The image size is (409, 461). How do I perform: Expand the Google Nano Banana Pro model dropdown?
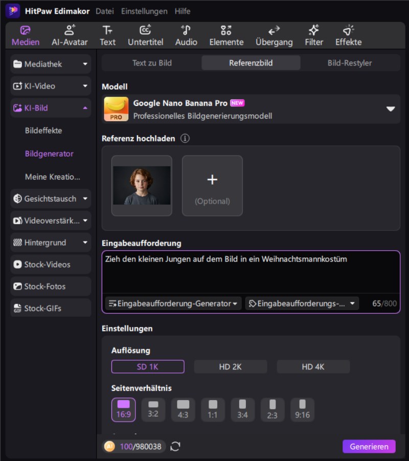(x=391, y=109)
